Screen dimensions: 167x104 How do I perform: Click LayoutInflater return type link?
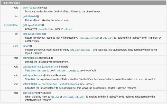coord(11,25)
